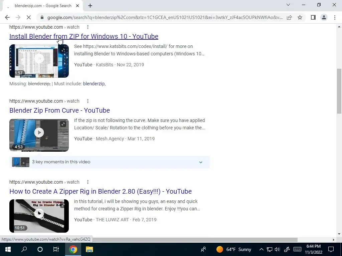The height and width of the screenshot is (256, 342).
Task: Click the scroll down arrow
Action: tap(339, 234)
